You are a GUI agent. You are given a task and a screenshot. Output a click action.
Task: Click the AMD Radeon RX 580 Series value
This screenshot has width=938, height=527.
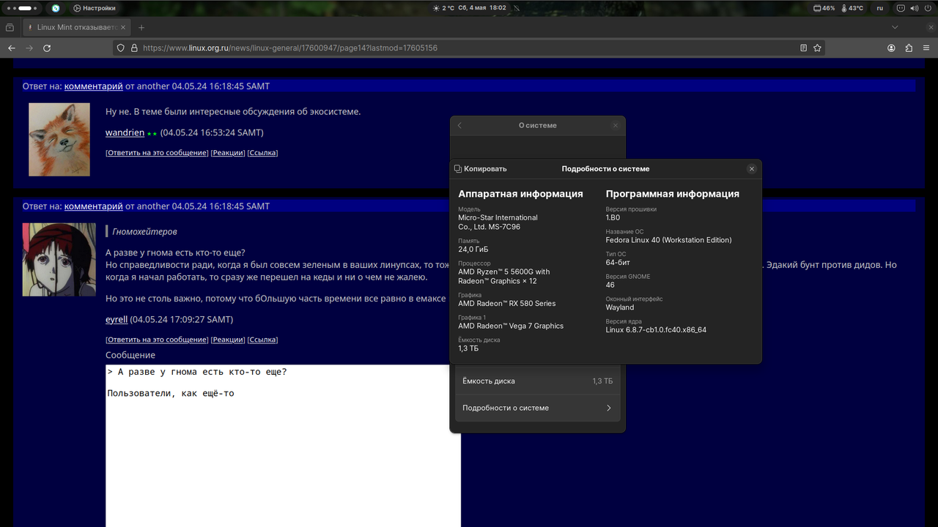coord(506,303)
